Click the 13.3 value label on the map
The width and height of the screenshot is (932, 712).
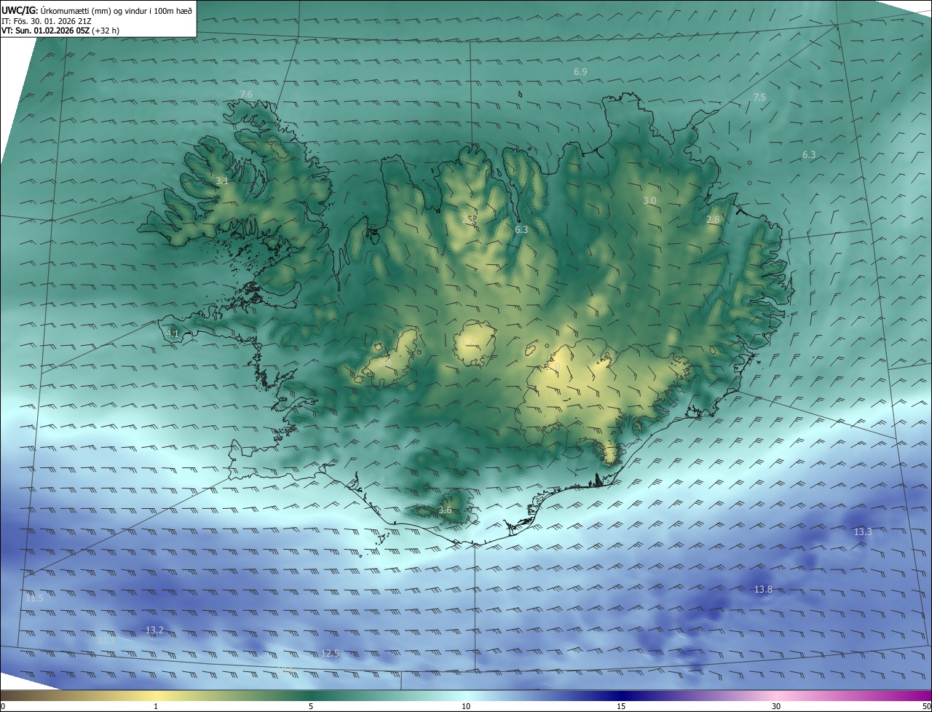[863, 532]
